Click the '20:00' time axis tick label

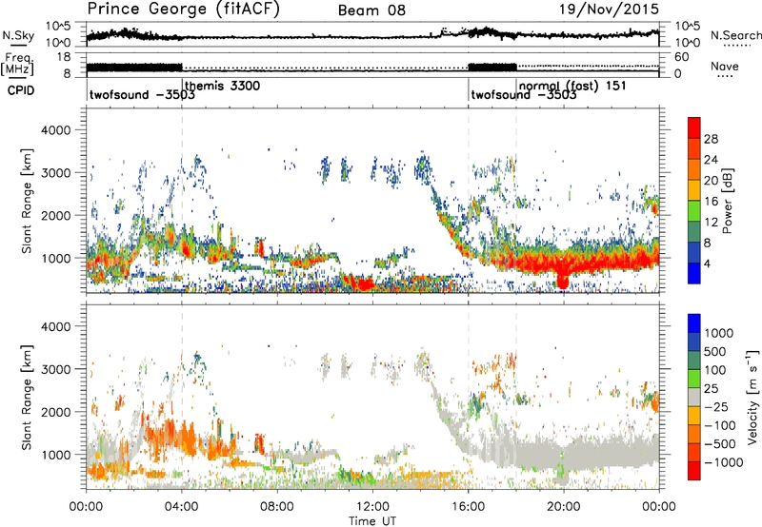pos(564,507)
